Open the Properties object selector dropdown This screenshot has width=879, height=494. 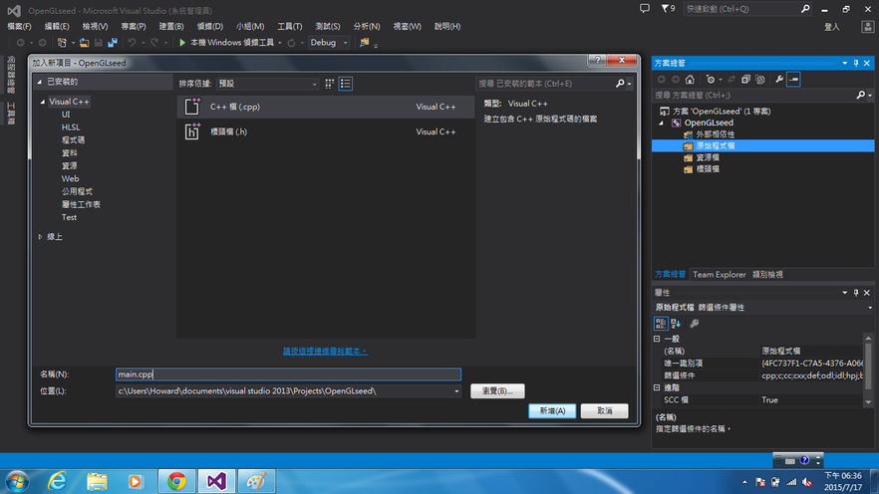pos(869,308)
